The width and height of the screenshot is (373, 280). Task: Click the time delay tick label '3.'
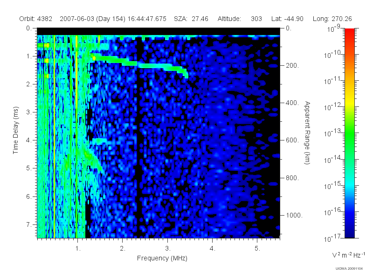coord(29,112)
